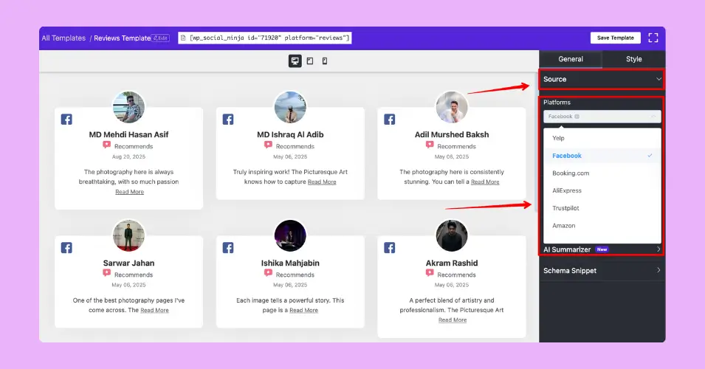The height and width of the screenshot is (369, 705).
Task: Click Recommends icon on MD Mehdi Hasan Asif review
Action: pos(106,145)
